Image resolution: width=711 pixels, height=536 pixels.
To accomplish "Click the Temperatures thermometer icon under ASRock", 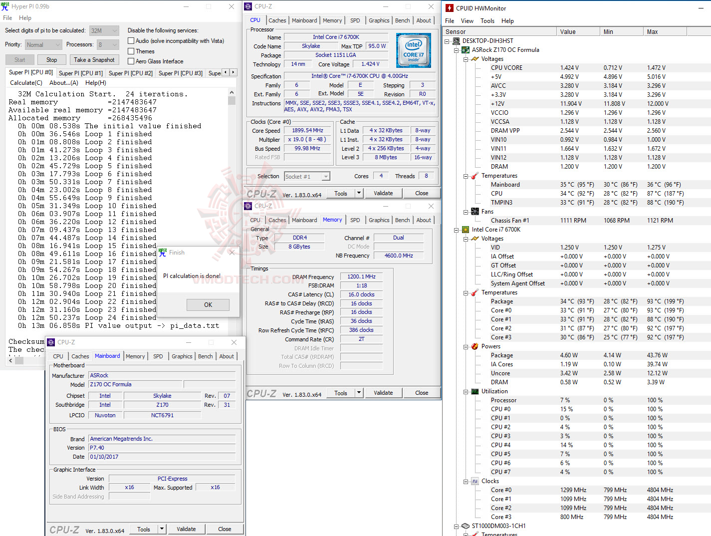I will pyautogui.click(x=475, y=176).
